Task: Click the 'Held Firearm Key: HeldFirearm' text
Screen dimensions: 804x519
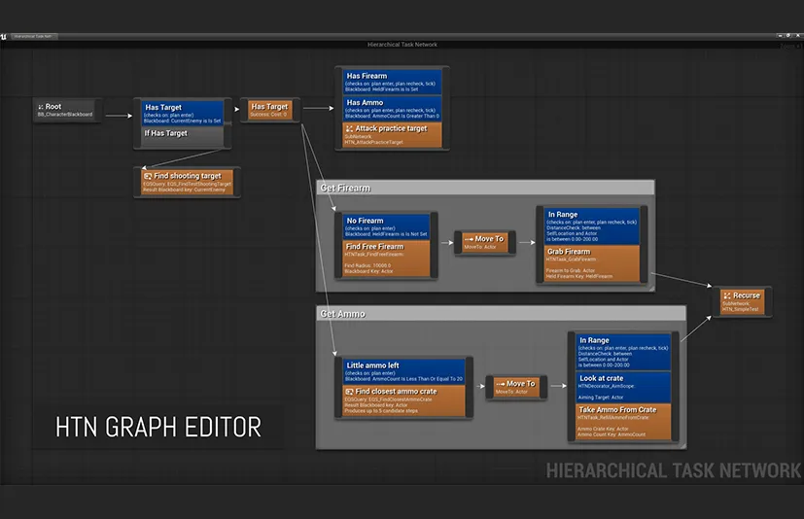Action: 579,276
